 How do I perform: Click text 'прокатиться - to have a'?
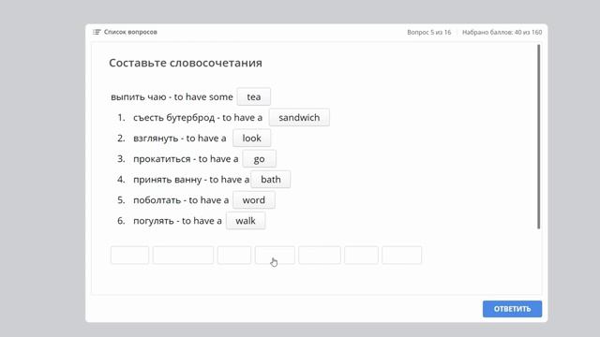(x=186, y=159)
